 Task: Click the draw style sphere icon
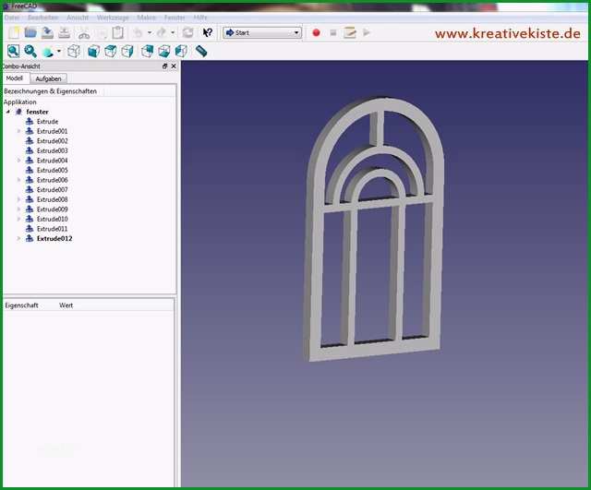(x=47, y=52)
